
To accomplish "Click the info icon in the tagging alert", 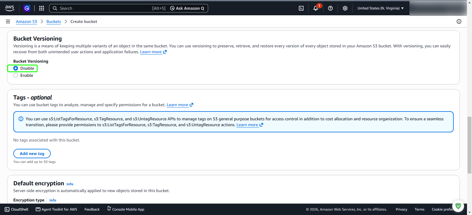I will 21,119.
